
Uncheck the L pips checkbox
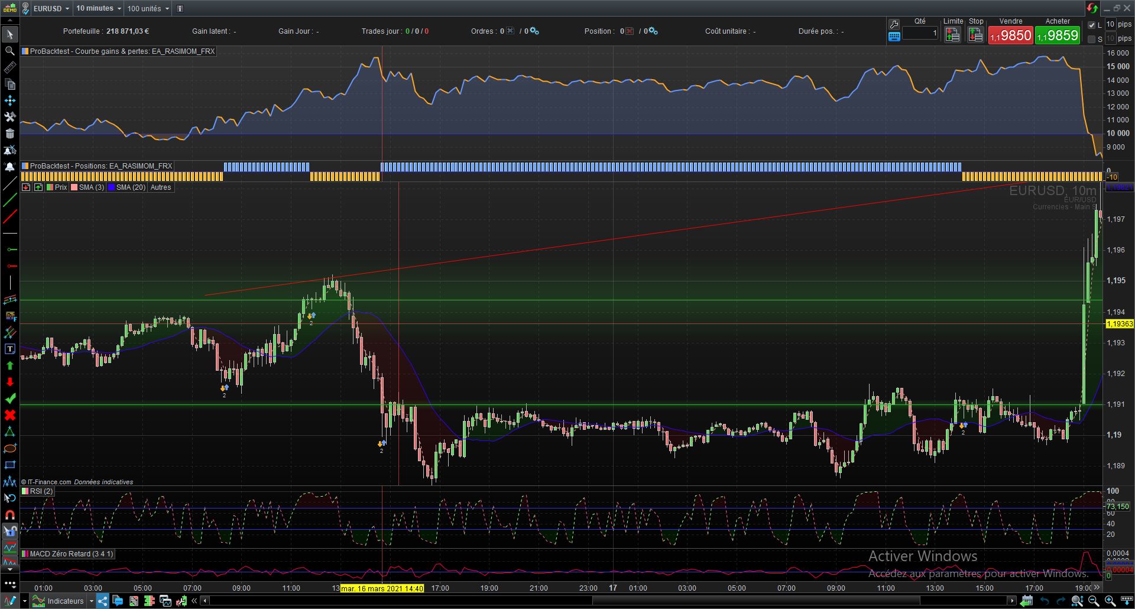click(1092, 25)
